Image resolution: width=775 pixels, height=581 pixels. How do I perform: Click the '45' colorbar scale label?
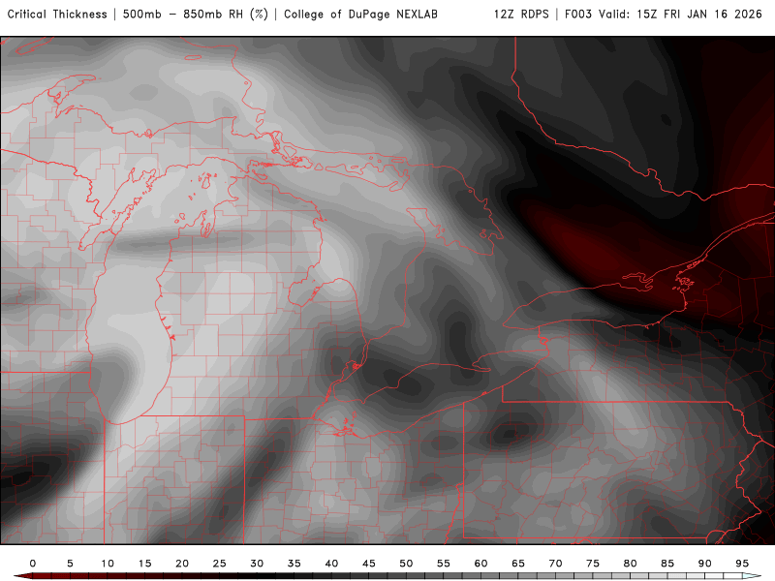[x=369, y=564]
